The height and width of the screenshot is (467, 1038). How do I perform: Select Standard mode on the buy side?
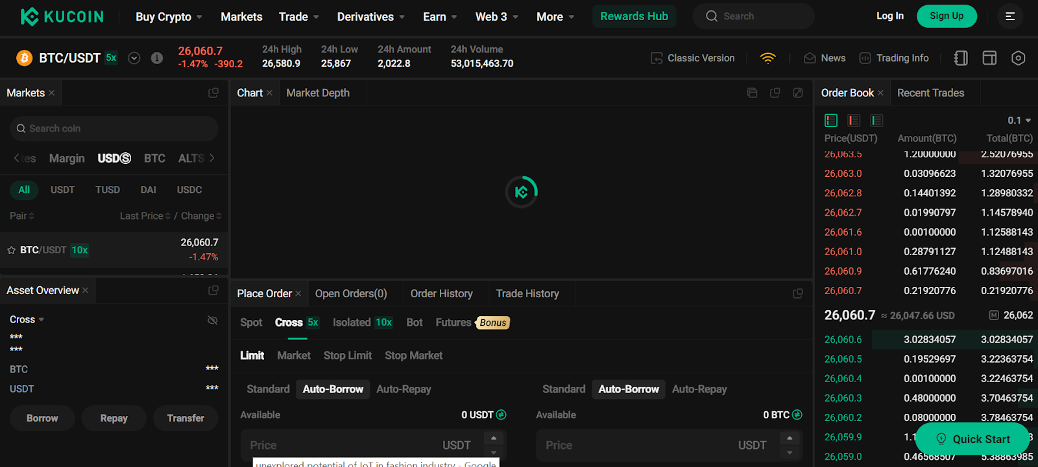click(268, 389)
